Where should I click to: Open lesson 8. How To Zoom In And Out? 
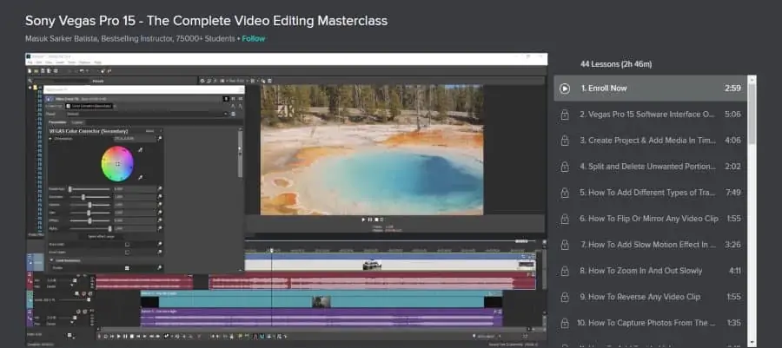tap(650, 272)
